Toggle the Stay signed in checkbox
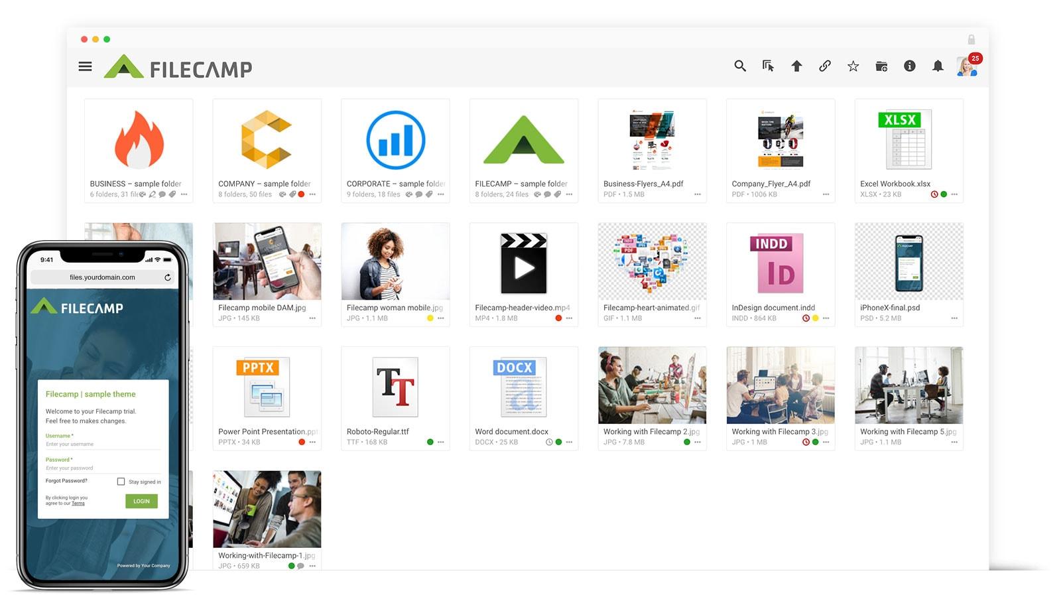 click(121, 482)
